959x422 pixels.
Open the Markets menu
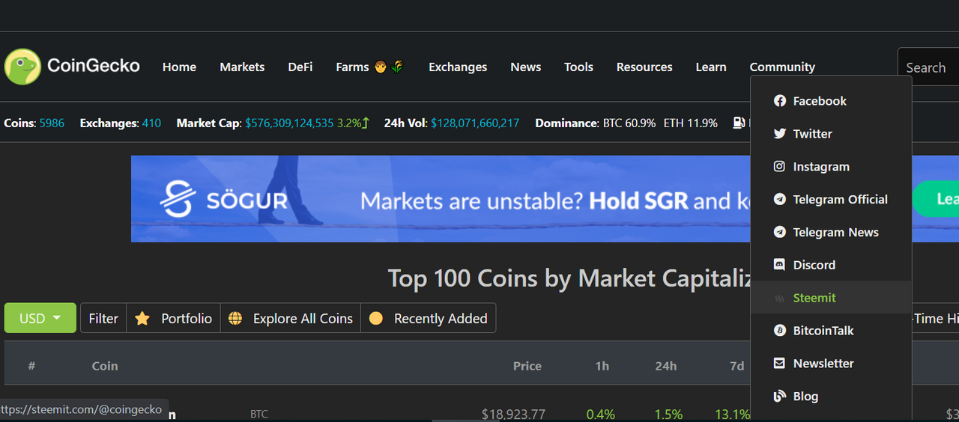pyautogui.click(x=242, y=67)
